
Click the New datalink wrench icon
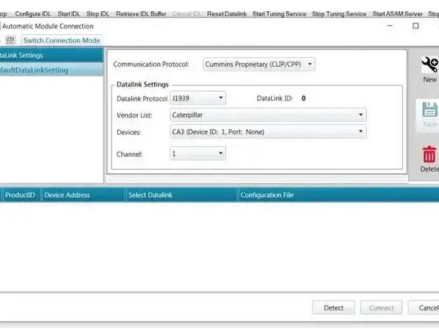tap(430, 65)
